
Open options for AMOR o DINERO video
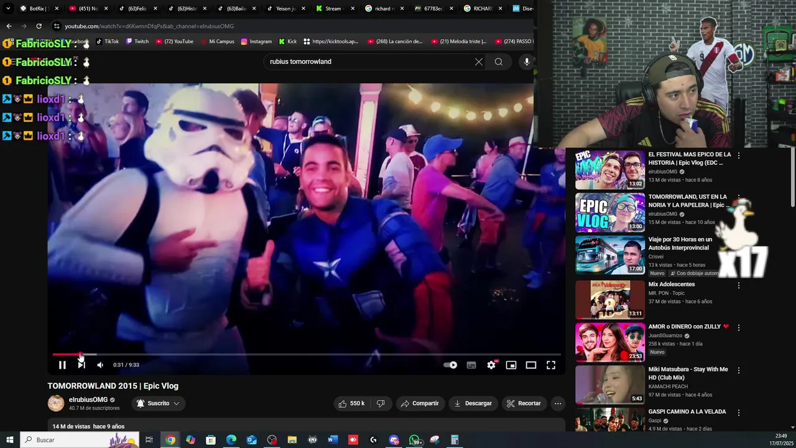coord(739,327)
